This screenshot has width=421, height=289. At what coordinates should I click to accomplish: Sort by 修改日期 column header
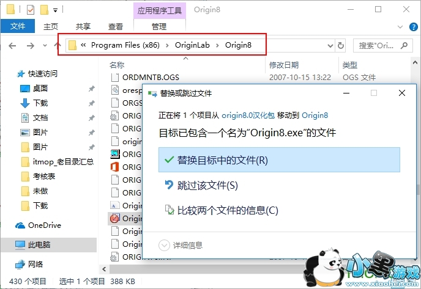(284, 65)
